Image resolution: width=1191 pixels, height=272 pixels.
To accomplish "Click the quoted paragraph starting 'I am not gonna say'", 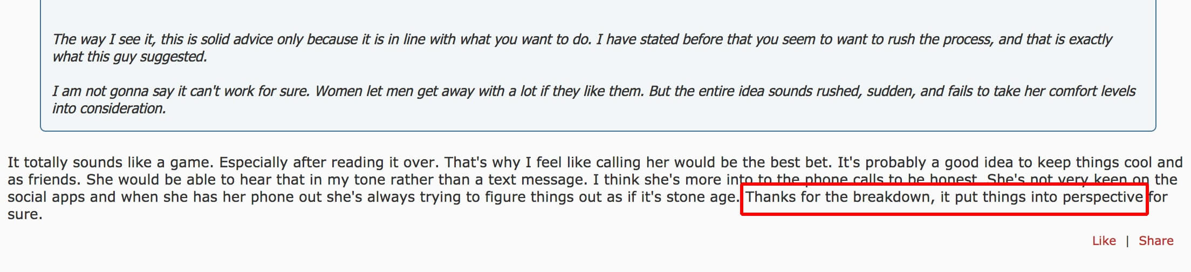I will [594, 99].
